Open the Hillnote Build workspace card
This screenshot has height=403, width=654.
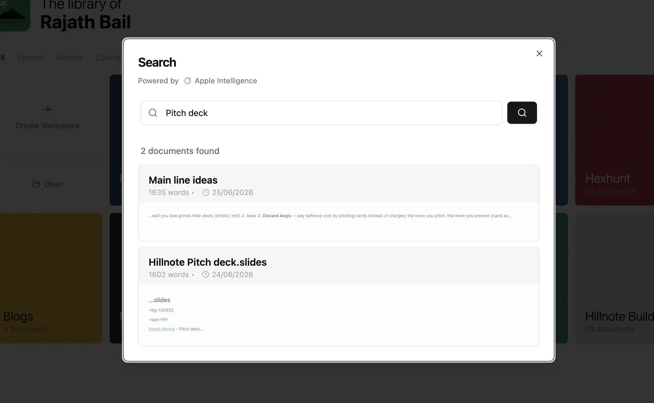[x=614, y=278]
